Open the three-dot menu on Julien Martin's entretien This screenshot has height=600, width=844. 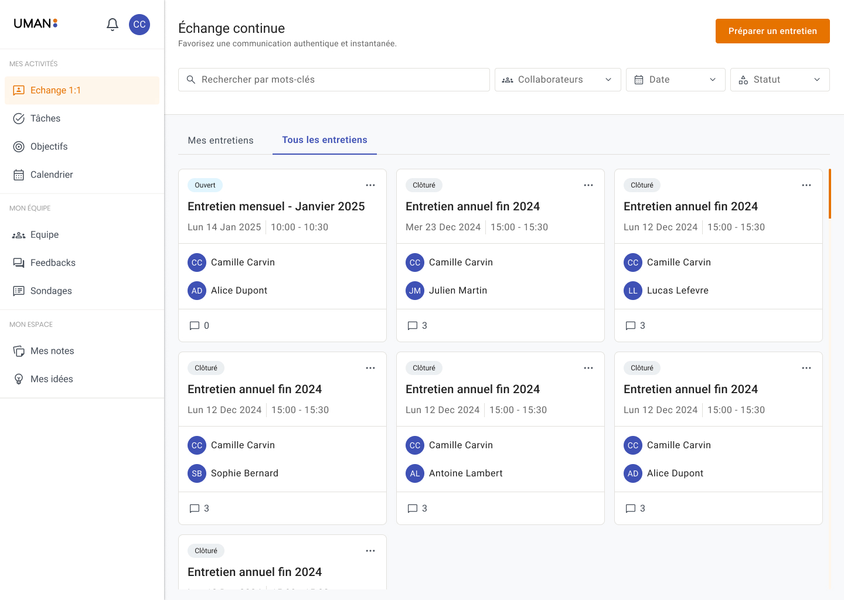pyautogui.click(x=588, y=185)
